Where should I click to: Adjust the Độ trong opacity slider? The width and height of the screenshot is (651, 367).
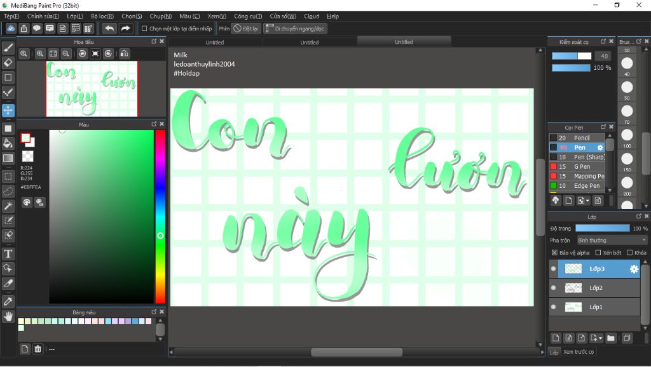click(603, 228)
